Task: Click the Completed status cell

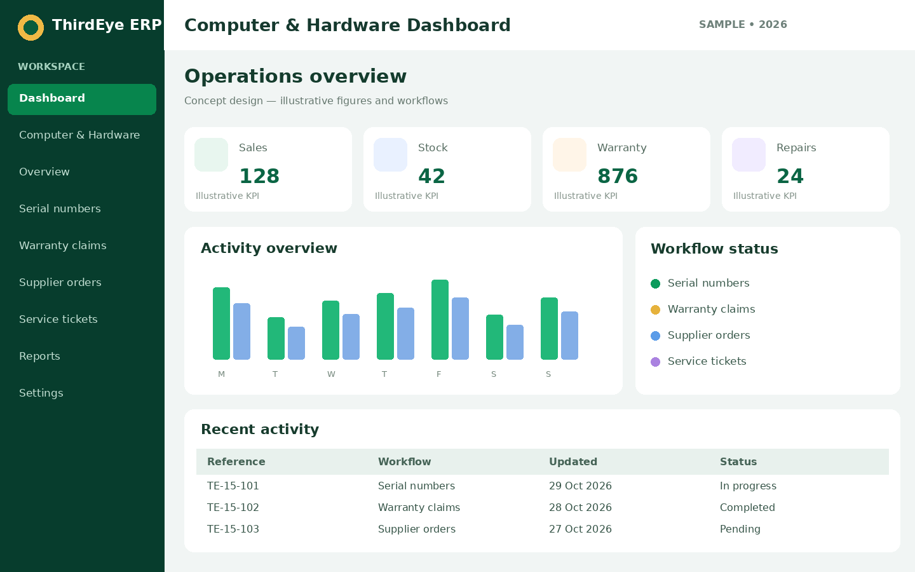Action: [x=747, y=507]
